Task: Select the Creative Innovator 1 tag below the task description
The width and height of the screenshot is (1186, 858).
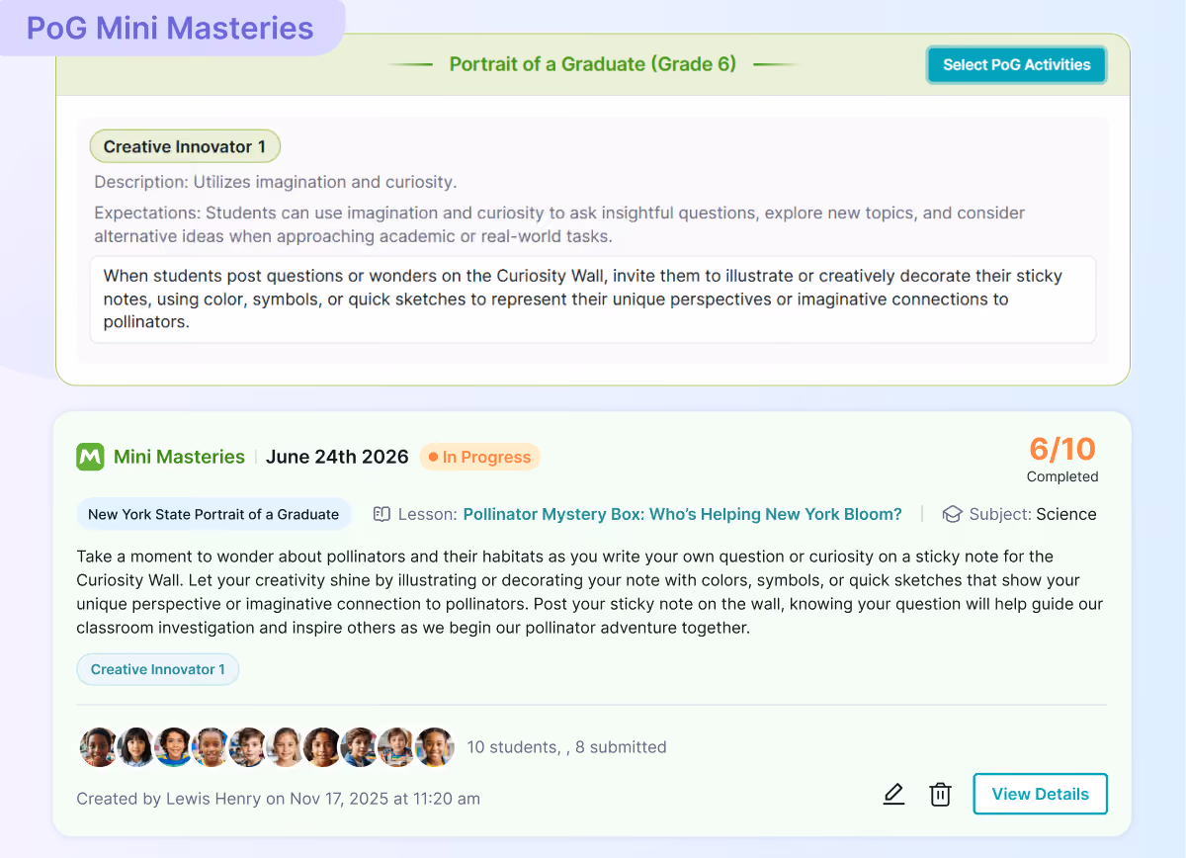Action: tap(158, 669)
